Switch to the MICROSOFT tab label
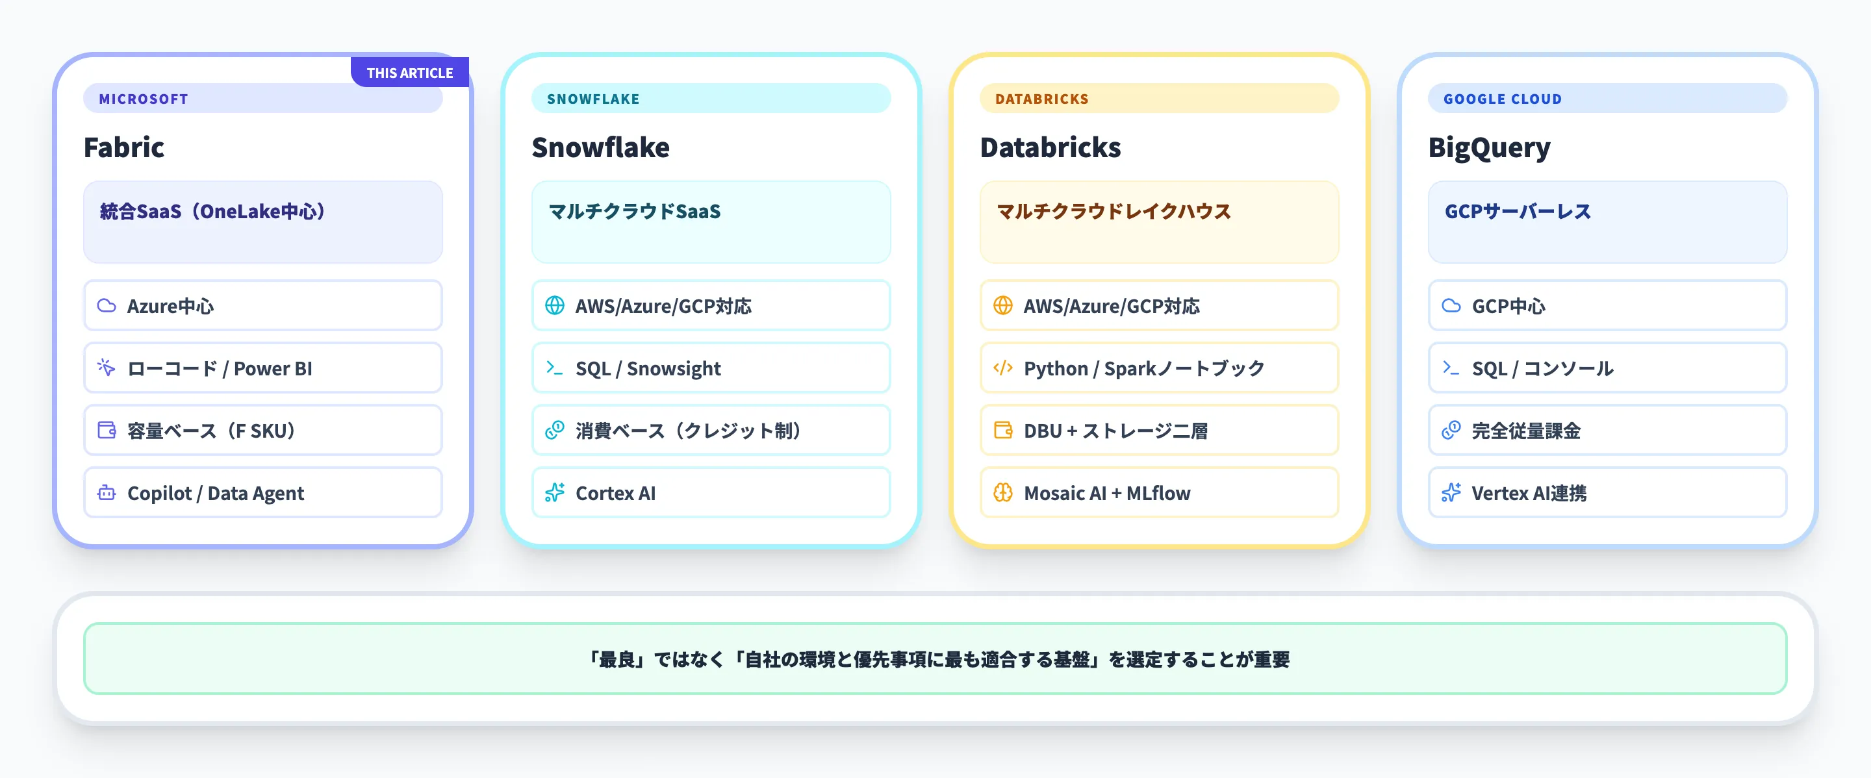This screenshot has width=1871, height=778. pyautogui.click(x=263, y=99)
